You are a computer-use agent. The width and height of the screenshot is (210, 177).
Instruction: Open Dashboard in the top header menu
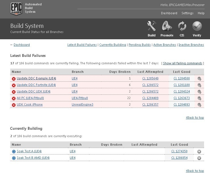click(169, 13)
